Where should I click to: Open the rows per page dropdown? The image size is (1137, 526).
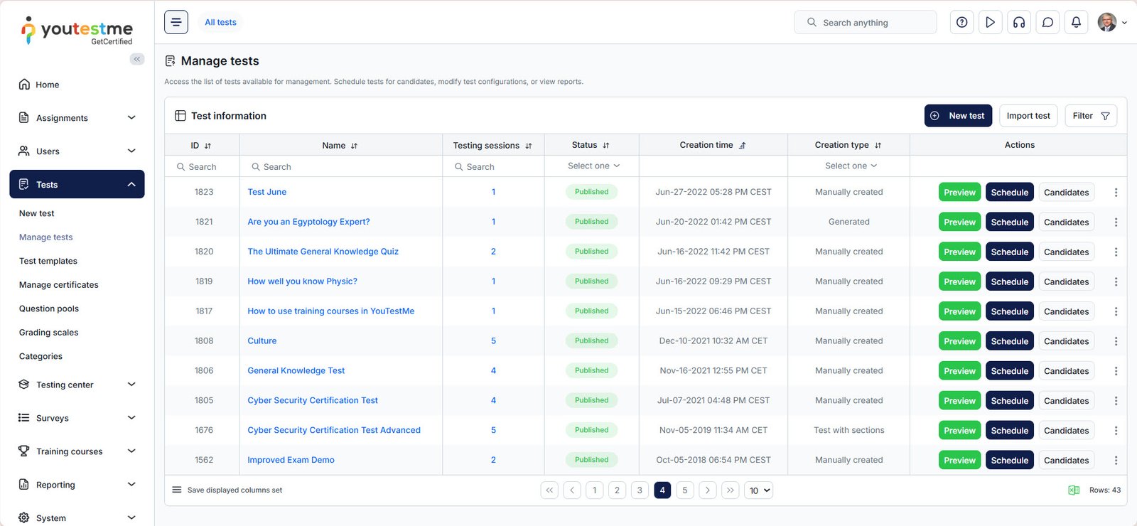pos(760,490)
